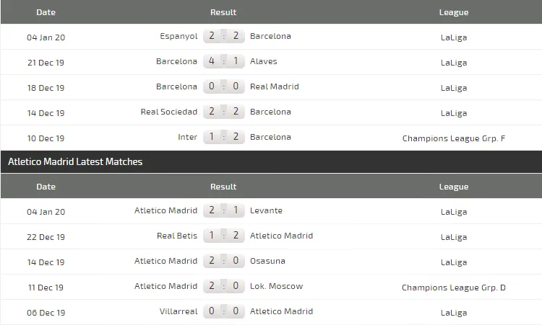Open the Inter team link
Viewport: 542px width, 325px height.
[x=187, y=138]
